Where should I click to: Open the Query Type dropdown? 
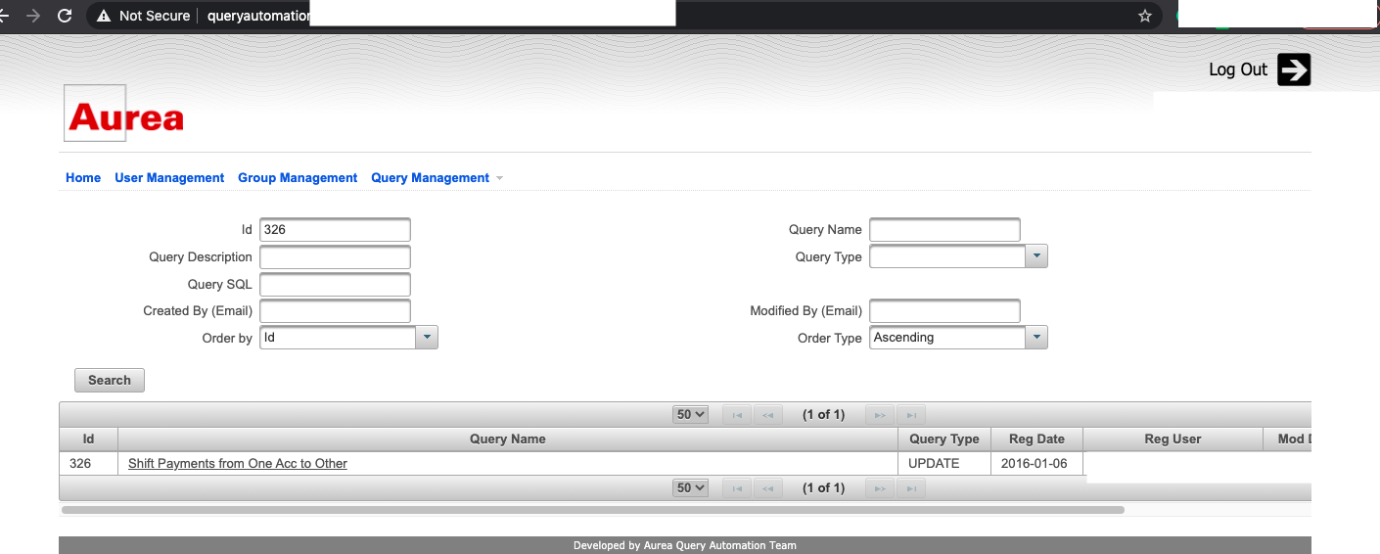click(1036, 256)
